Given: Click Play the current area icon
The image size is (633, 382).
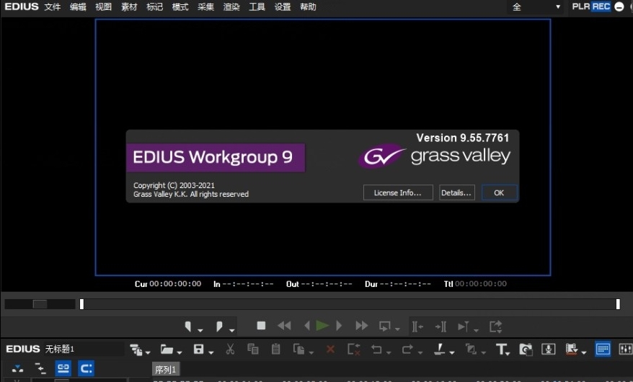Looking at the screenshot, I should tap(463, 327).
